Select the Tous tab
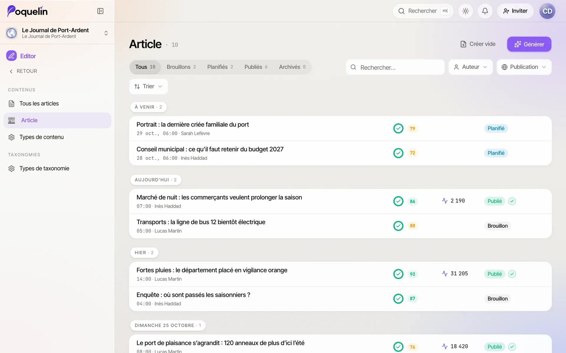Screen dimensions: 566x353 tap(145, 67)
